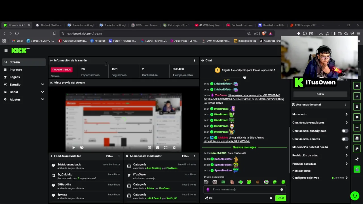Click the address bar URL
This screenshot has height=204, width=363.
point(85,33)
